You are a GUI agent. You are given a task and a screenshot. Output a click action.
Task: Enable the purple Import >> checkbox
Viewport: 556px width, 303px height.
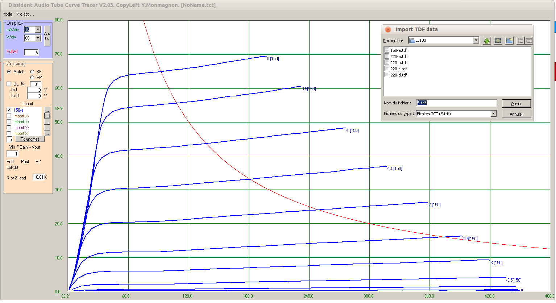[x=9, y=128]
